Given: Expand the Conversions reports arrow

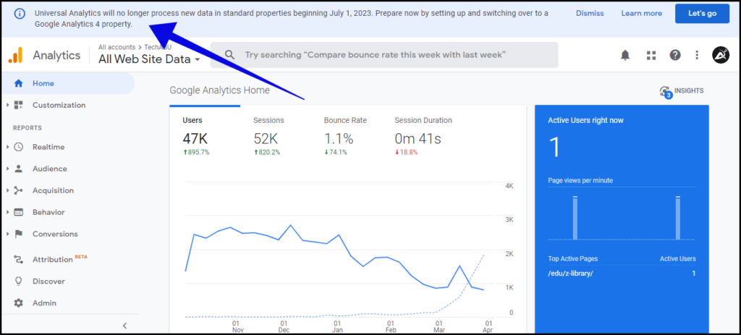Looking at the screenshot, I should (x=8, y=234).
